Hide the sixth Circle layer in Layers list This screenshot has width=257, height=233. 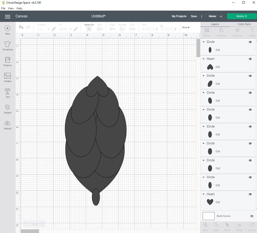point(250,143)
